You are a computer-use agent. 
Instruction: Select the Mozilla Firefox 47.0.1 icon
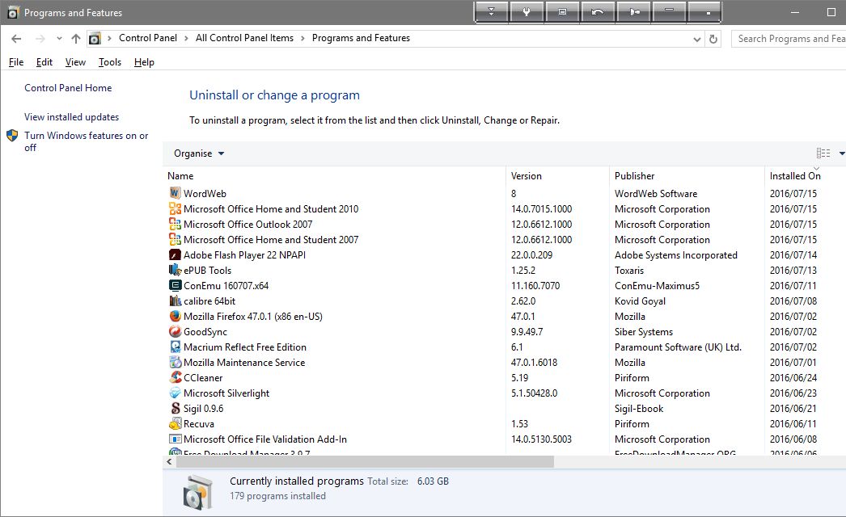(x=175, y=316)
